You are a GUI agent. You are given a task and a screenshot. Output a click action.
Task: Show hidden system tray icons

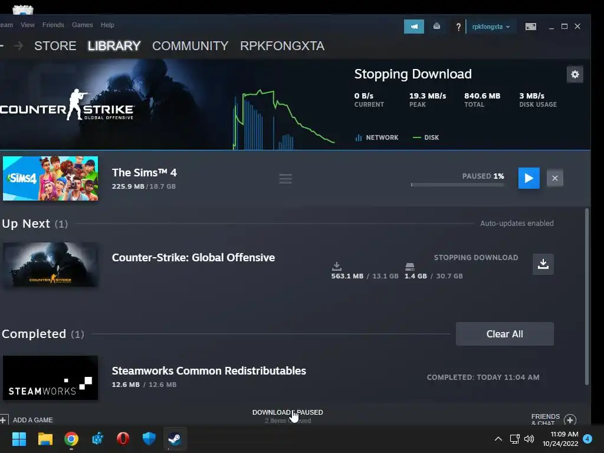click(x=498, y=439)
